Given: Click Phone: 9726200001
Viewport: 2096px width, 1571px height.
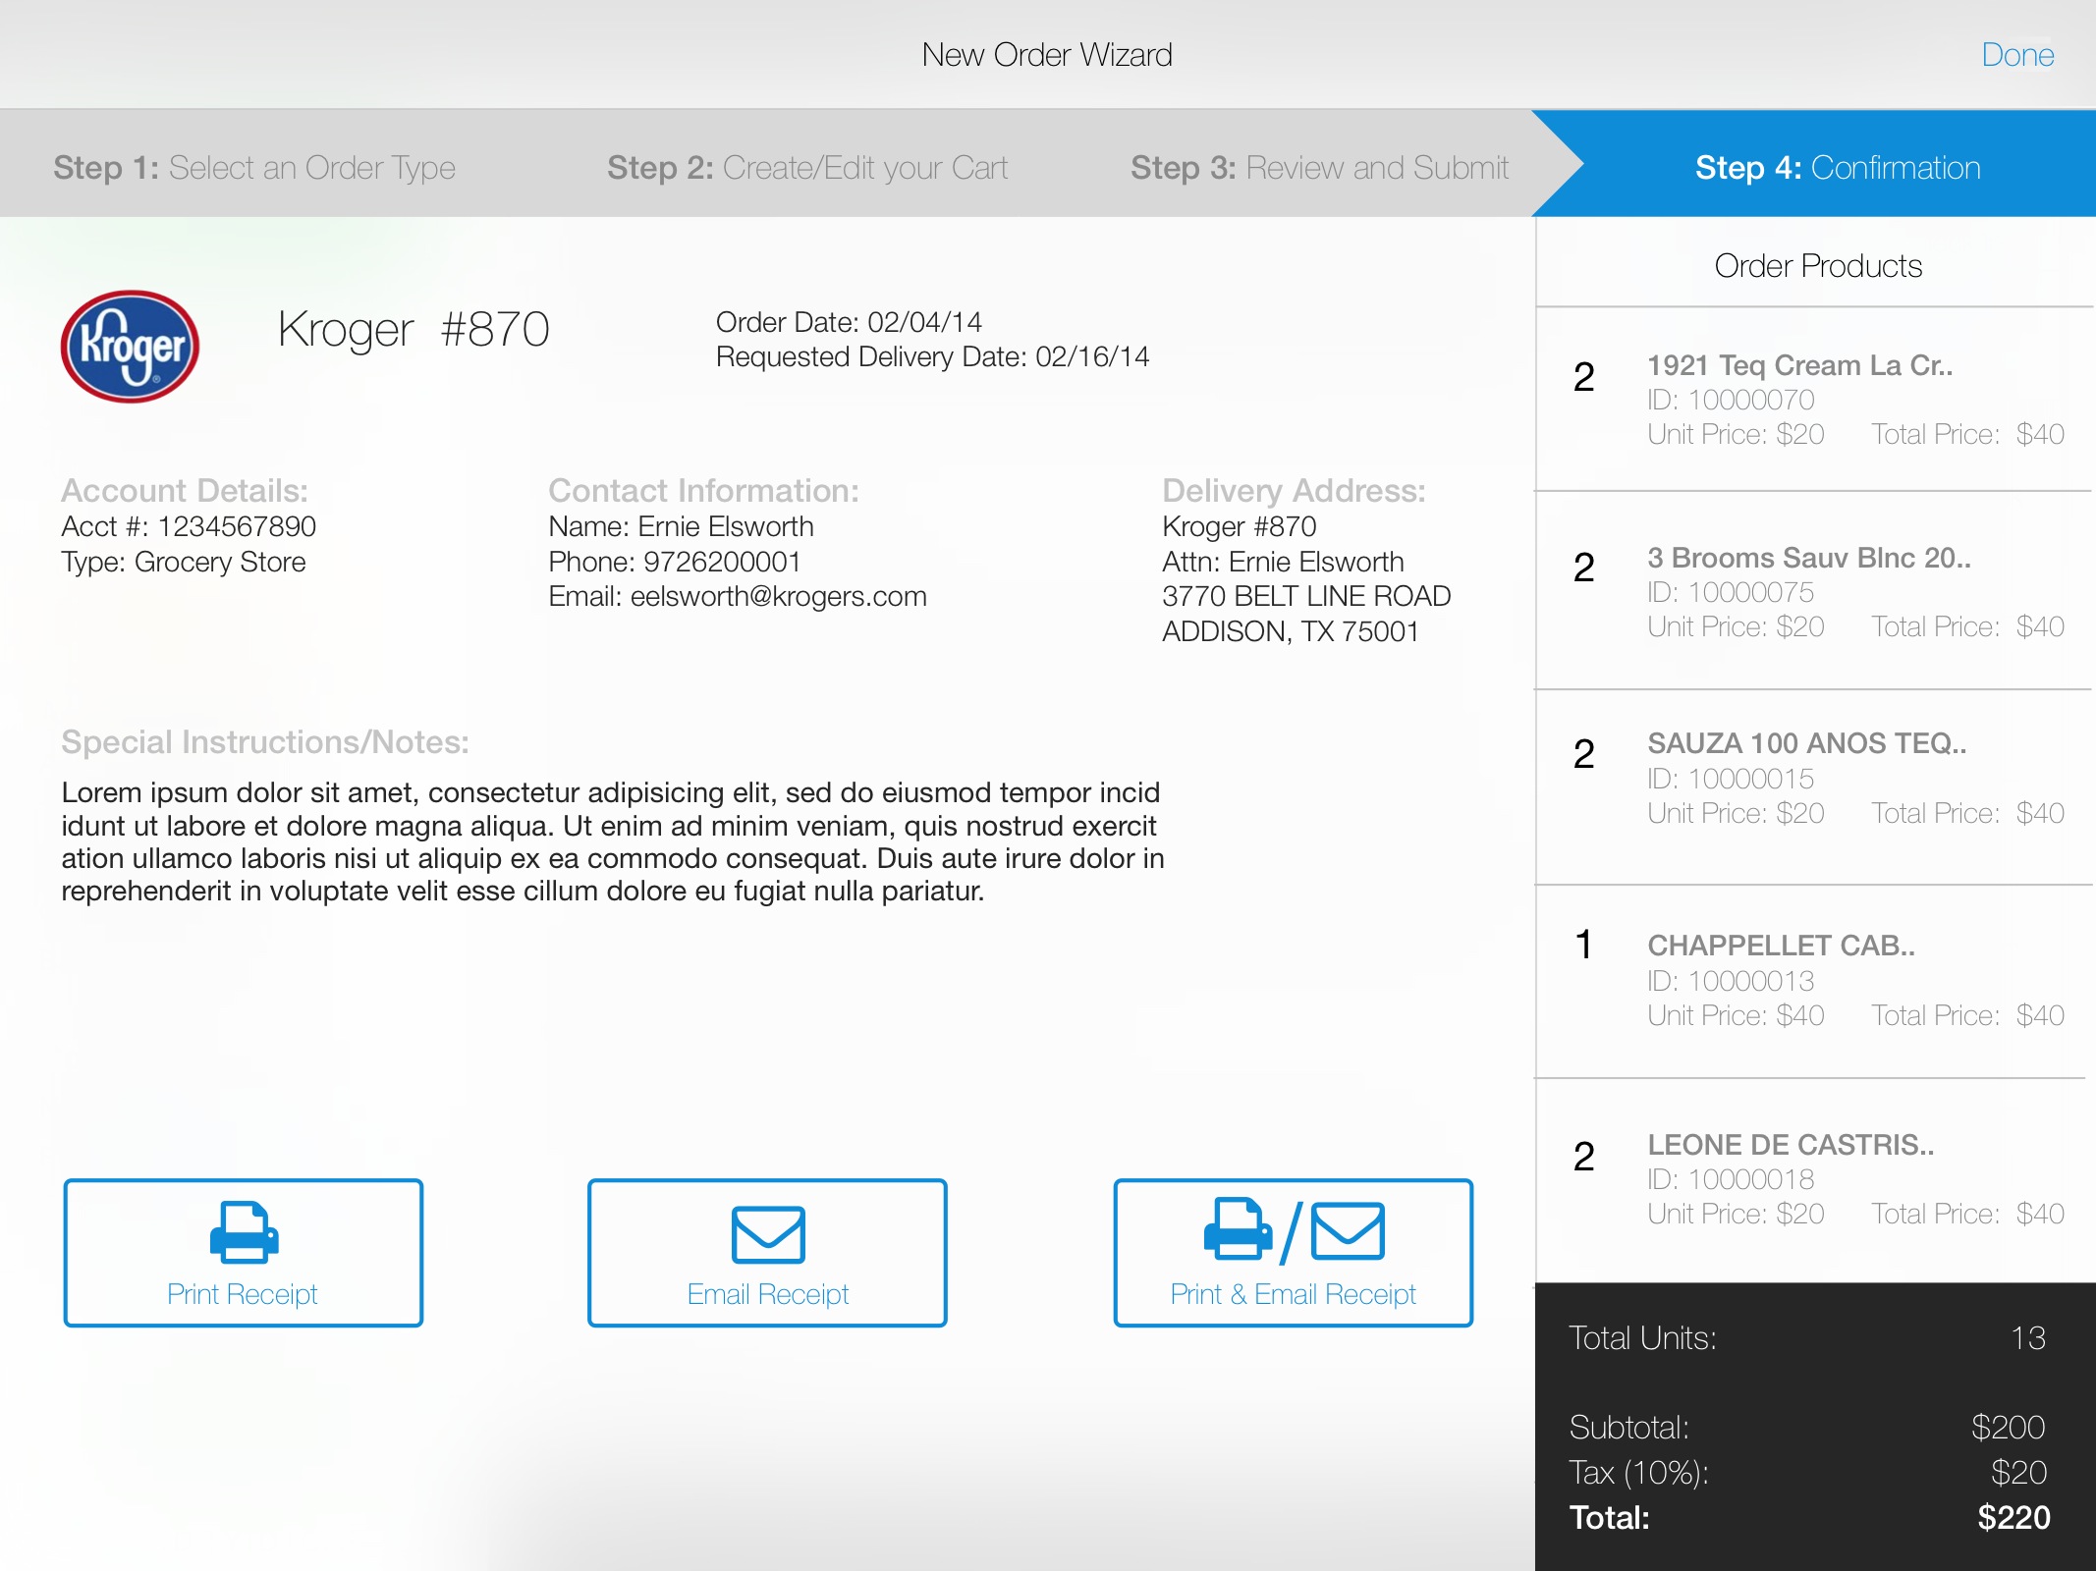Looking at the screenshot, I should point(675,562).
